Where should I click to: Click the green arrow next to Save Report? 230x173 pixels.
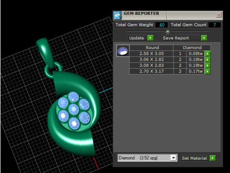coord(204,38)
